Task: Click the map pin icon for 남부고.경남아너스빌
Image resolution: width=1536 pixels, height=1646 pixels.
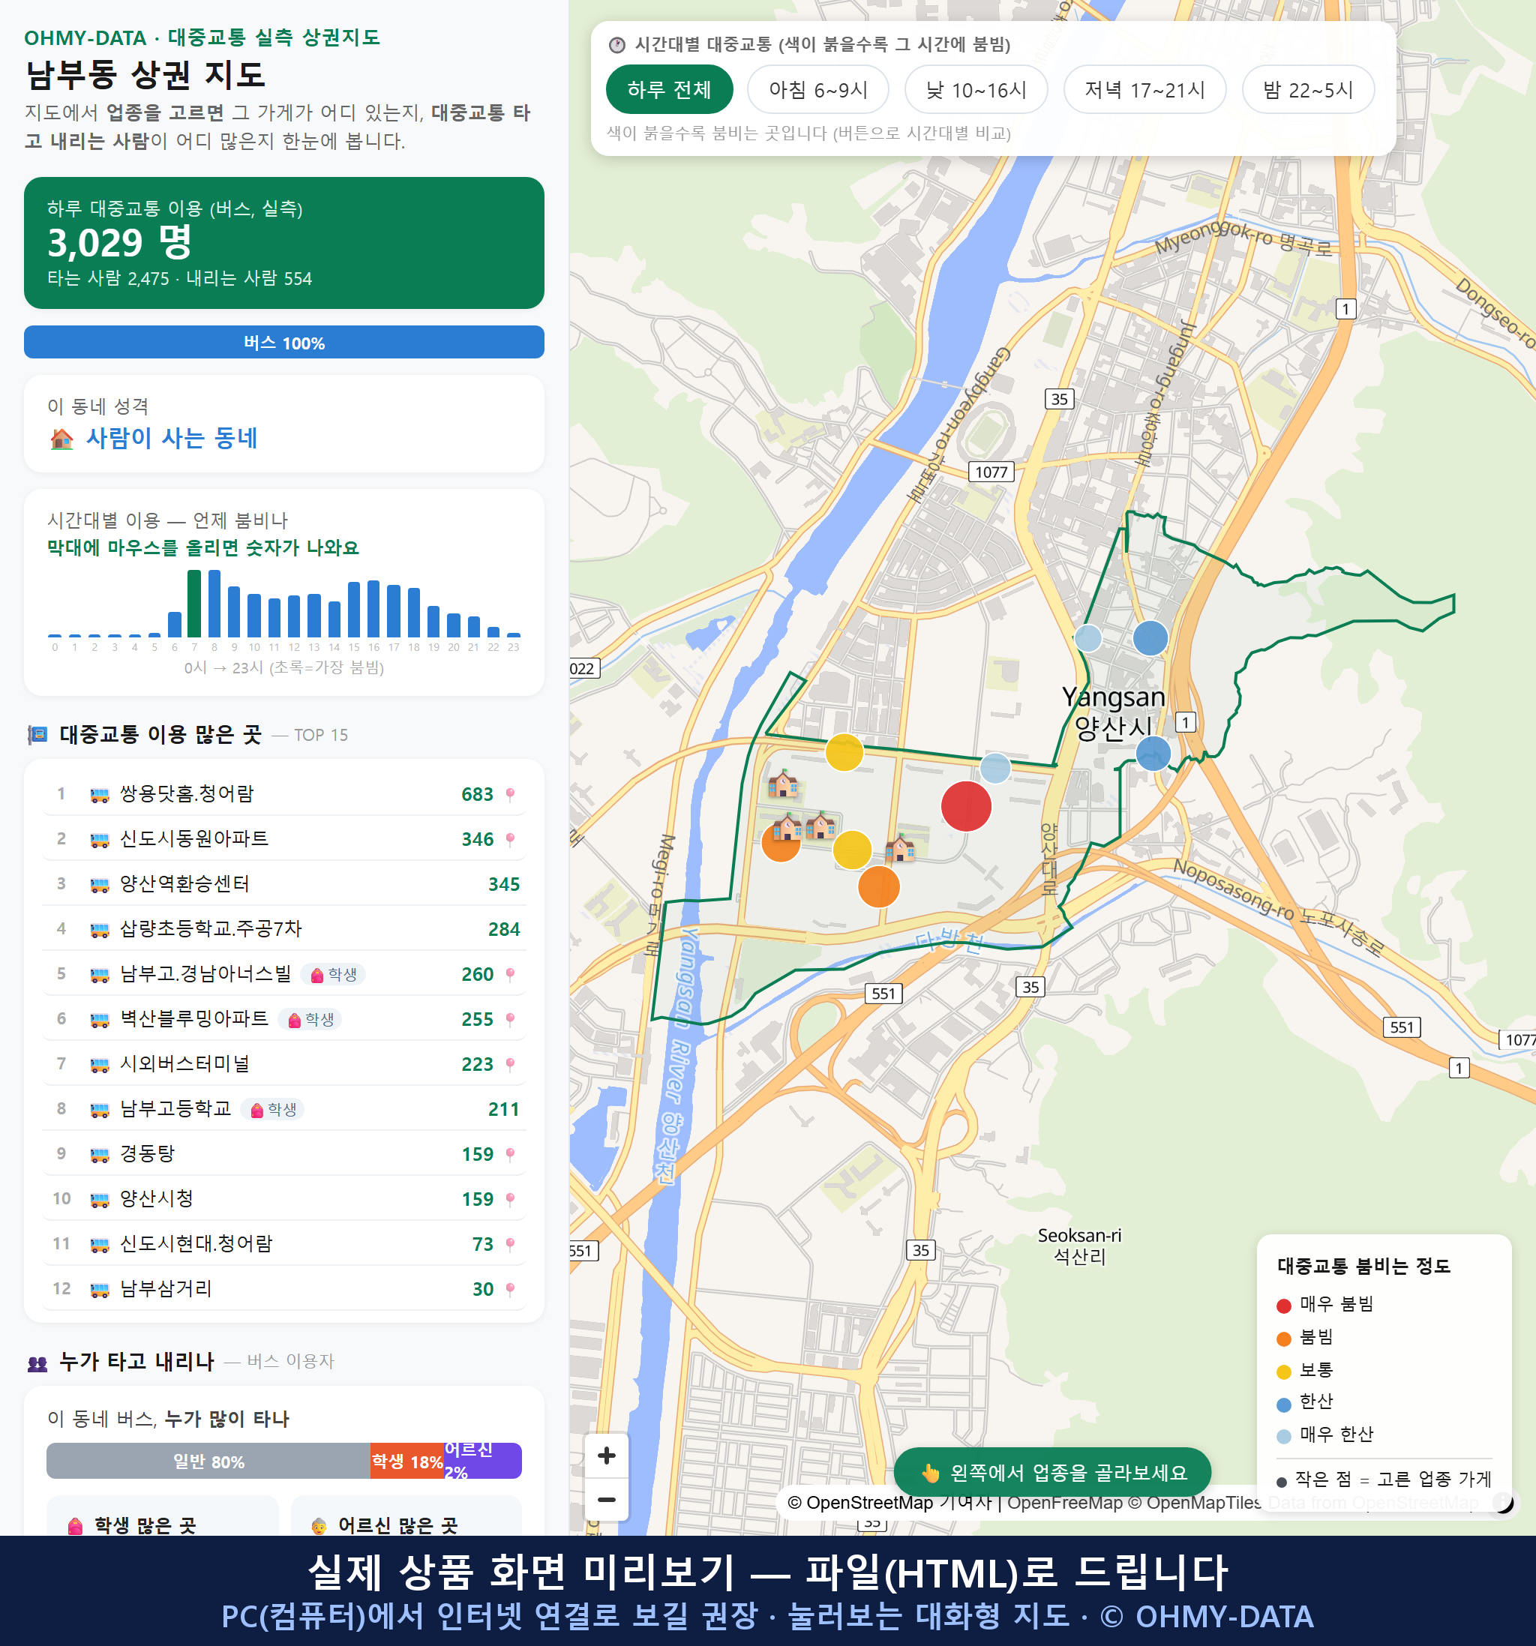Action: click(x=510, y=975)
